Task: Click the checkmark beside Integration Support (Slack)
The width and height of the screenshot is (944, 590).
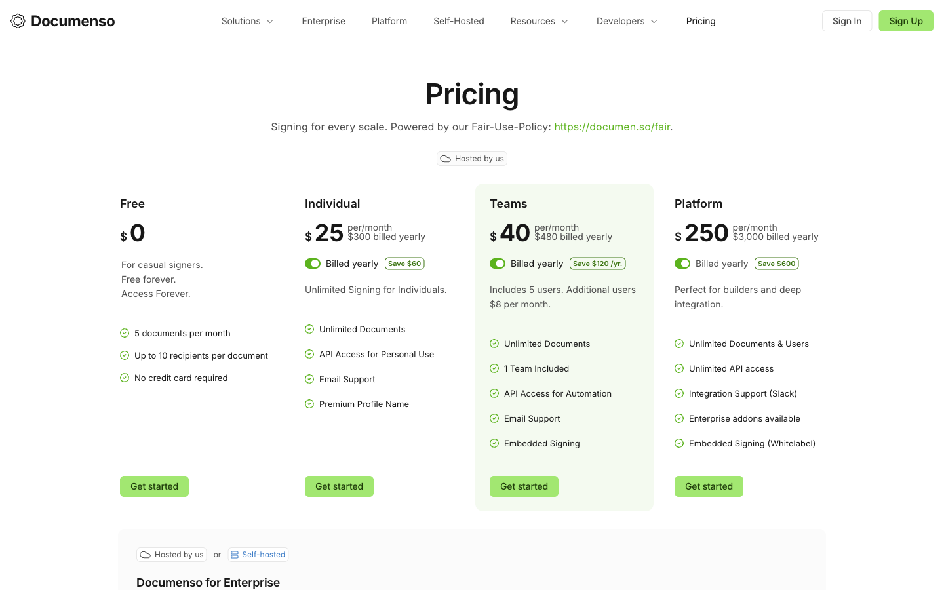Action: point(679,393)
